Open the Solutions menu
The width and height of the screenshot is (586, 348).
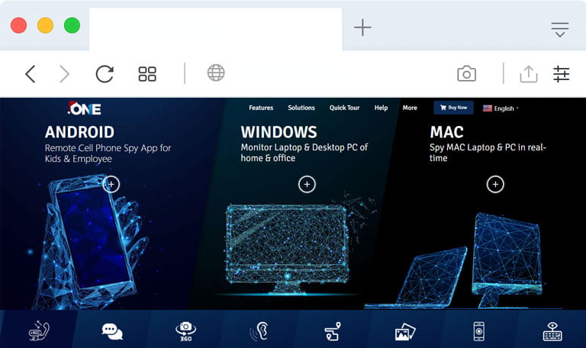tap(301, 108)
